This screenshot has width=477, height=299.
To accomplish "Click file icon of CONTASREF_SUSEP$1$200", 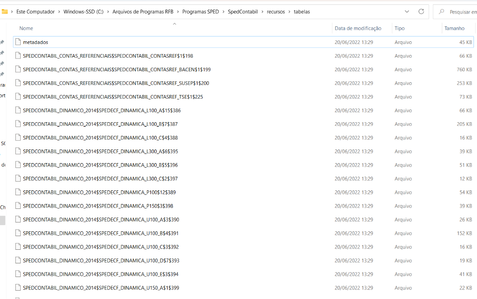I will tap(18, 83).
